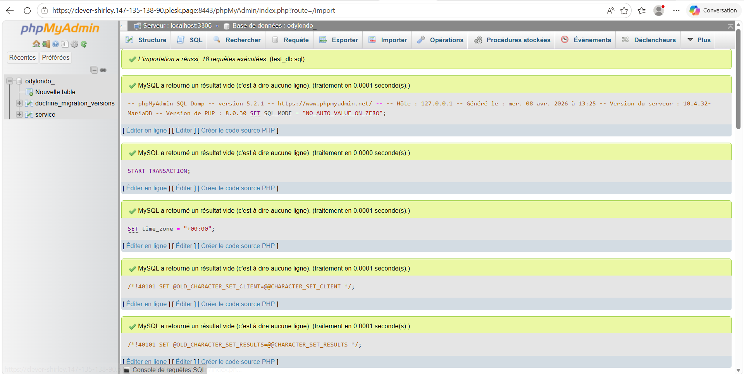Viewport: 744px width, 374px height.
Task: Open the Exporter tab
Action: 339,40
